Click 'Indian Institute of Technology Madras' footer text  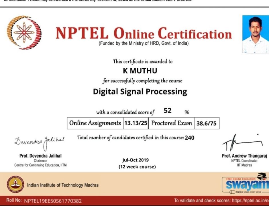click(63, 185)
